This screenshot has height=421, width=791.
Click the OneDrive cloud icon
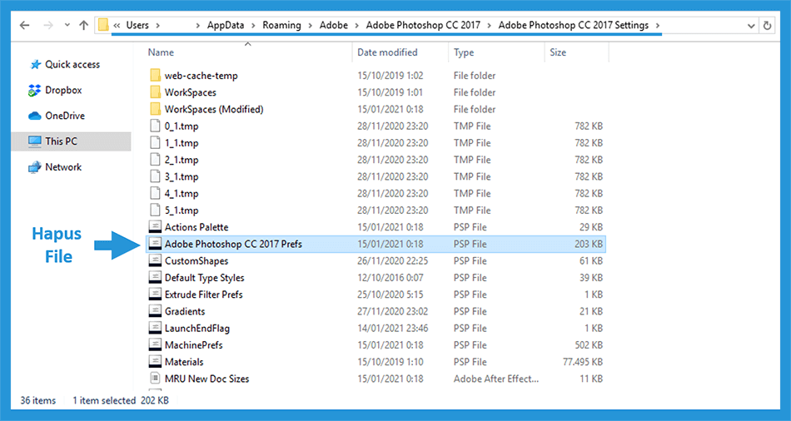tap(34, 116)
